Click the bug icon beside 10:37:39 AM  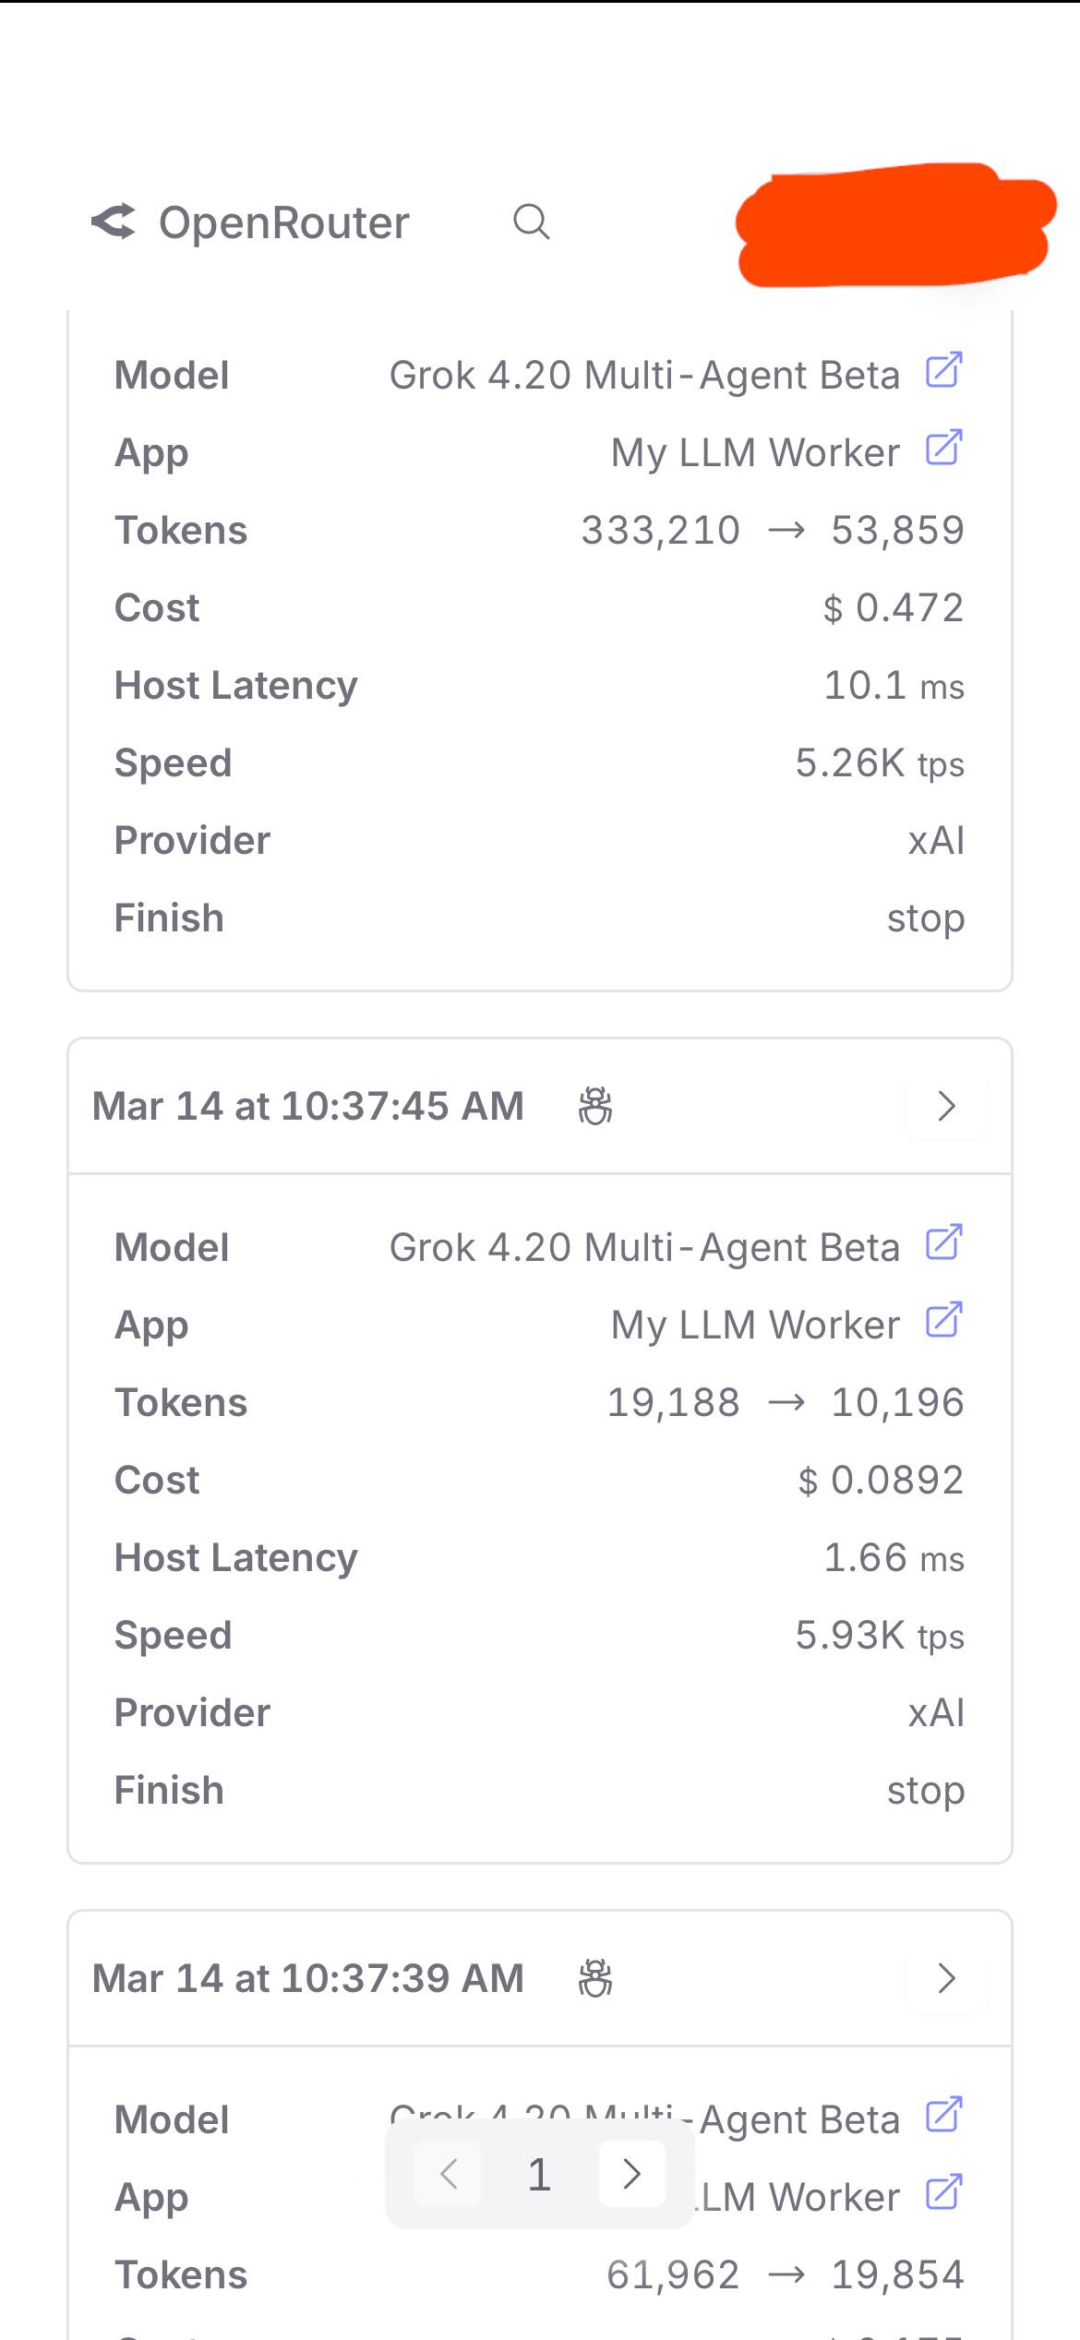pos(595,1978)
